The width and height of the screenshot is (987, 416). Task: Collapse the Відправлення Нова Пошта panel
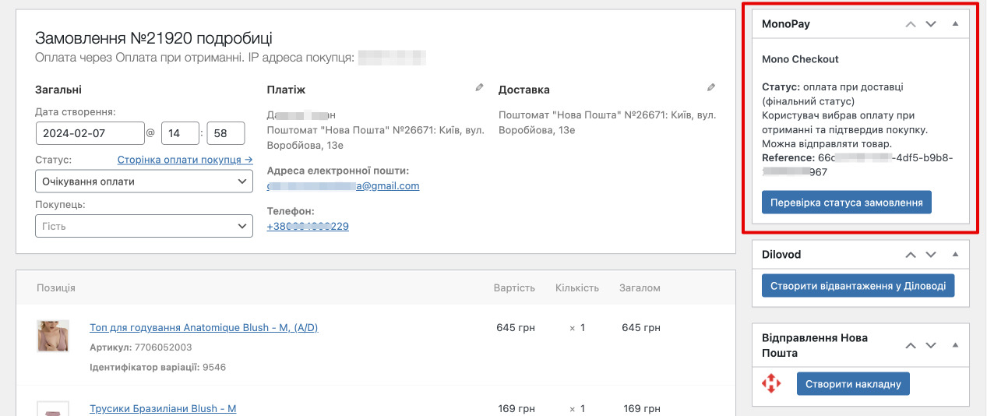pos(955,345)
